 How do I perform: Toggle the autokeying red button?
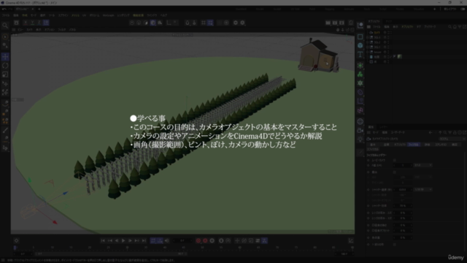(x=205, y=240)
